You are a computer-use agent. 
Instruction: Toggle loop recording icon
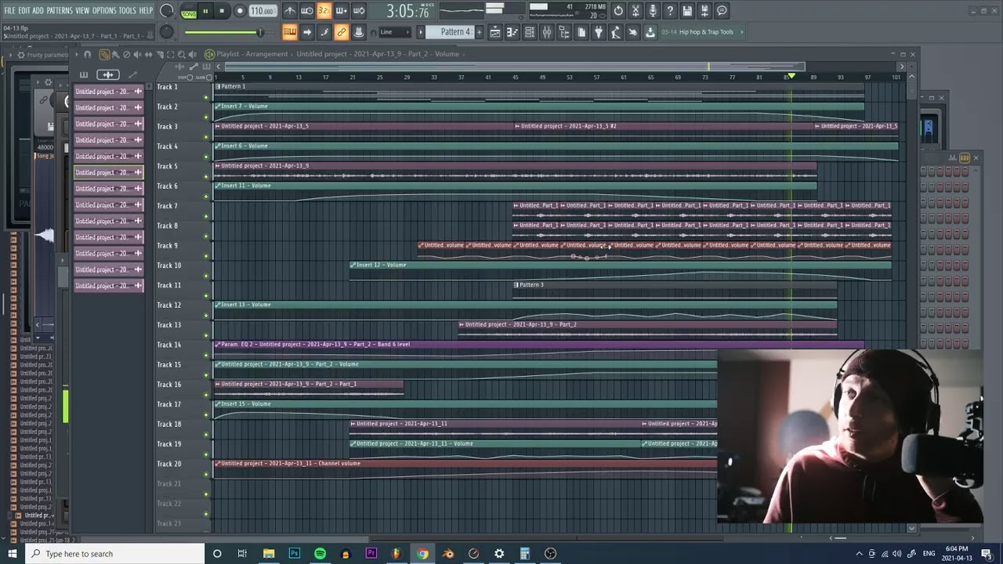point(358,11)
